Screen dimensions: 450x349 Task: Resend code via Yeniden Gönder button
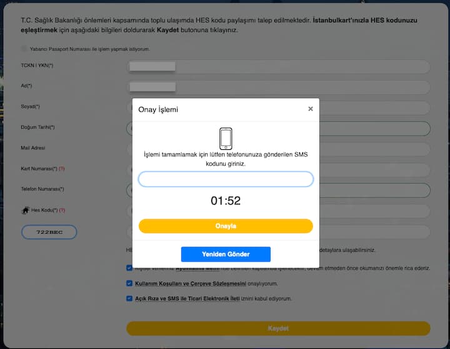click(226, 254)
